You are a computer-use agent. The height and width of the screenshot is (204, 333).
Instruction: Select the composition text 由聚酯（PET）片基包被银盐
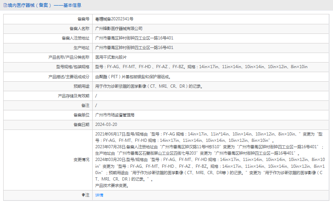pos(133,76)
